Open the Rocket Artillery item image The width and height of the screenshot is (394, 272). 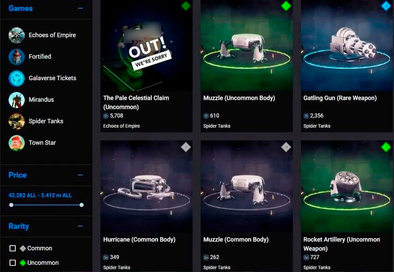[x=347, y=186]
